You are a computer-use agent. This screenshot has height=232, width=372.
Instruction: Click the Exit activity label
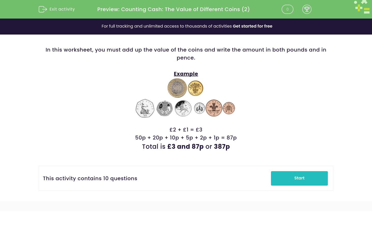pyautogui.click(x=62, y=9)
